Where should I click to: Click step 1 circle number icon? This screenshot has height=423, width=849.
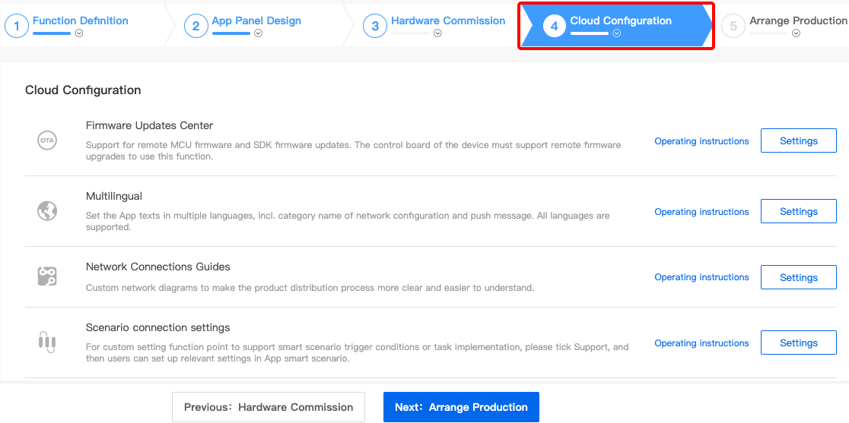pos(16,27)
